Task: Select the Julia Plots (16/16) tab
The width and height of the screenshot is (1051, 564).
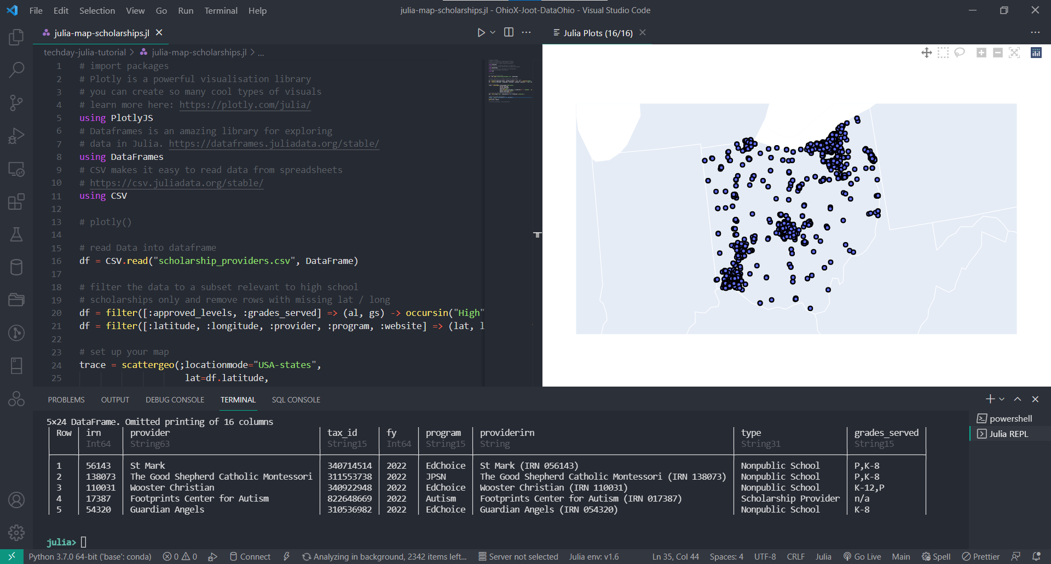Action: 598,33
